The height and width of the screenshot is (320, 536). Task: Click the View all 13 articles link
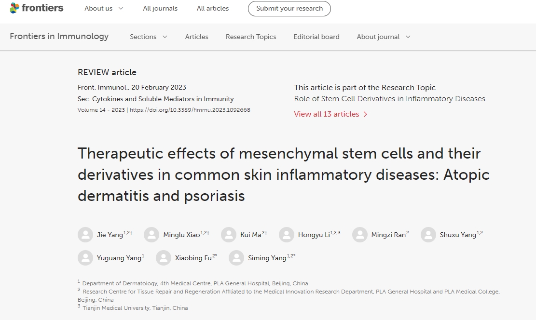click(330, 114)
